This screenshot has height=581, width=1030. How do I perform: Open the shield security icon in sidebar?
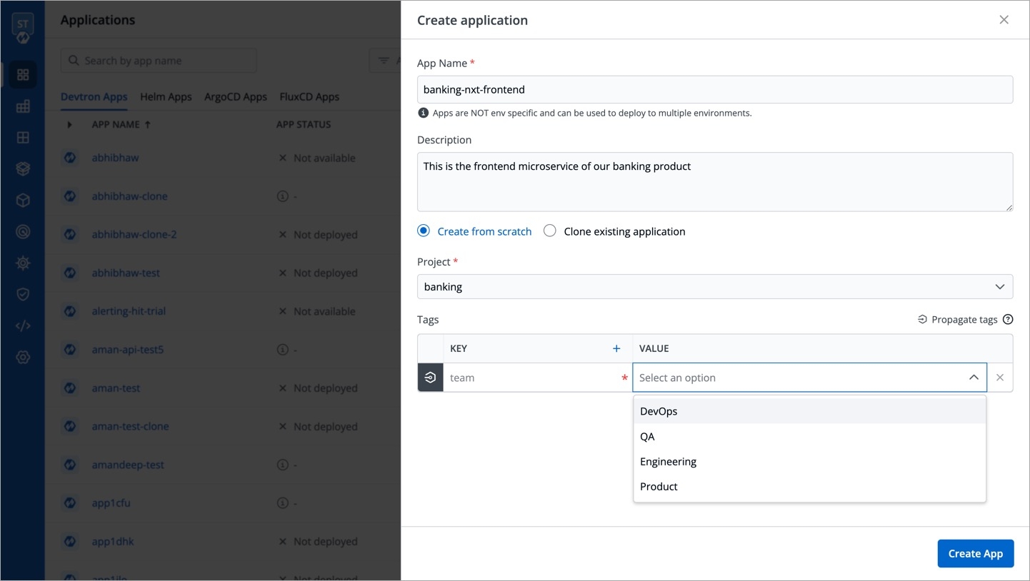(x=23, y=295)
